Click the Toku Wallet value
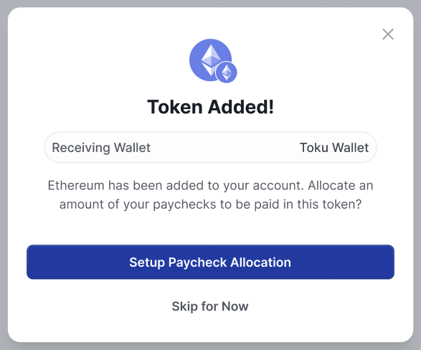 [334, 148]
